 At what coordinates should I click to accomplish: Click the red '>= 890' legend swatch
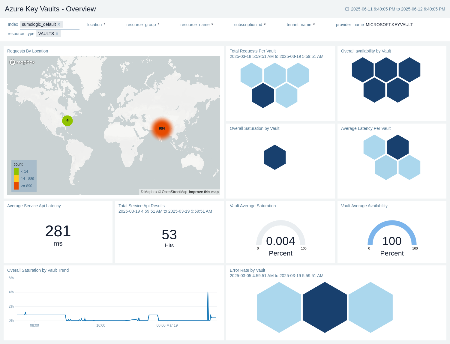(x=16, y=186)
